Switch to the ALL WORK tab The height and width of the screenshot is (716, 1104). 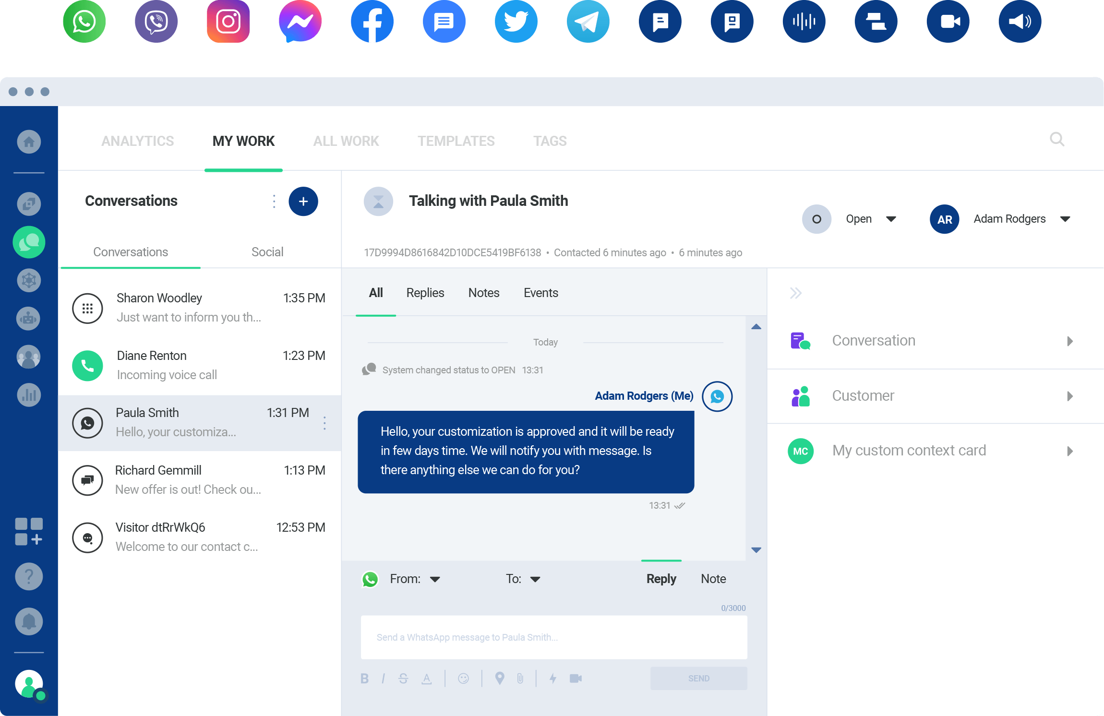coord(346,141)
